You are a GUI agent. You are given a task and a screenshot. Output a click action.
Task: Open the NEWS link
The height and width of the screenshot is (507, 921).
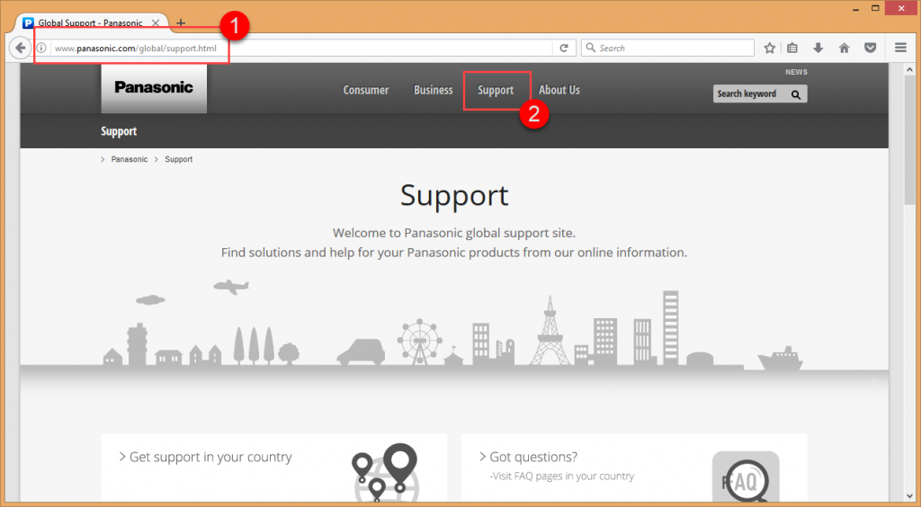click(x=797, y=72)
